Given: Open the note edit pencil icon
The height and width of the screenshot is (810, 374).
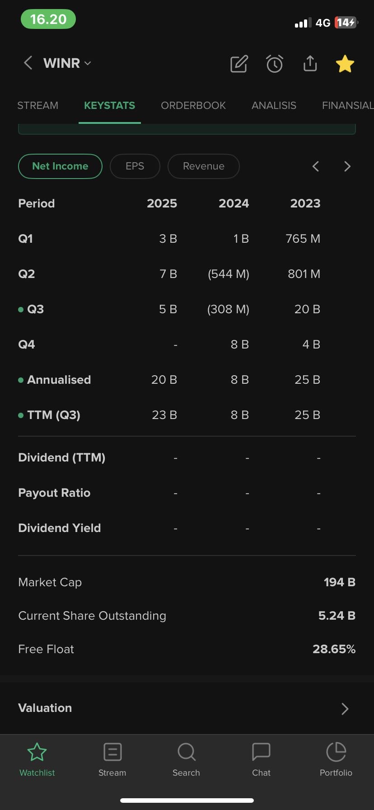Looking at the screenshot, I should click(239, 64).
